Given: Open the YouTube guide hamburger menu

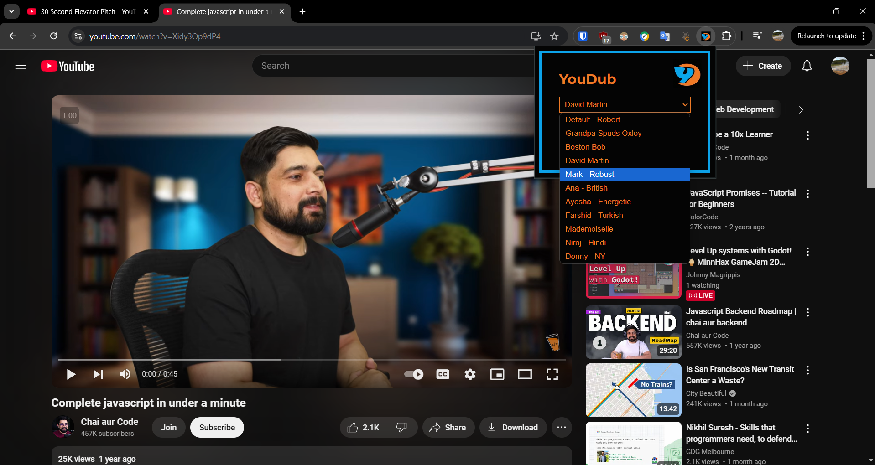Looking at the screenshot, I should point(21,66).
